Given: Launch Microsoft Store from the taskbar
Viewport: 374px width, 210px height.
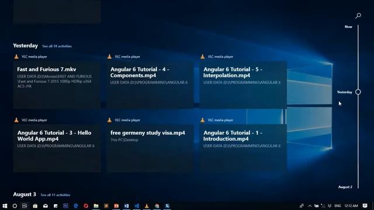Looking at the screenshot, I should pos(35,206).
